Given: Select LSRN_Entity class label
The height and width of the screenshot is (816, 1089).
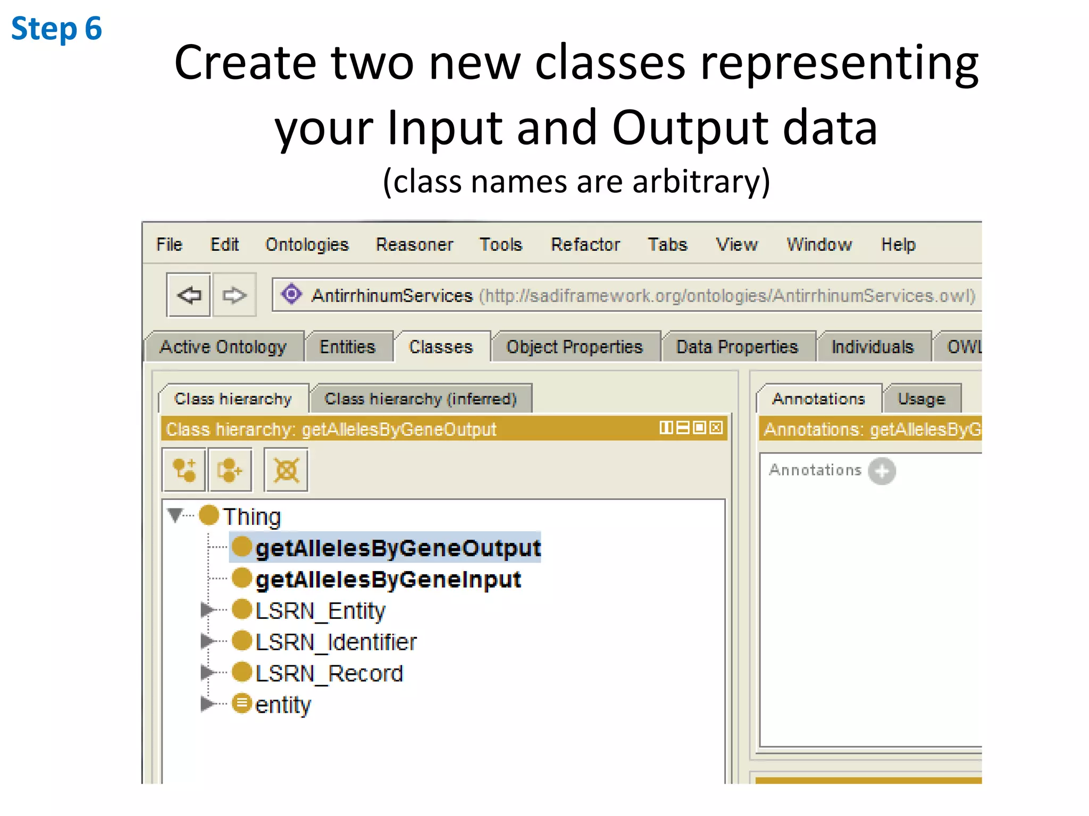Looking at the screenshot, I should coord(320,610).
